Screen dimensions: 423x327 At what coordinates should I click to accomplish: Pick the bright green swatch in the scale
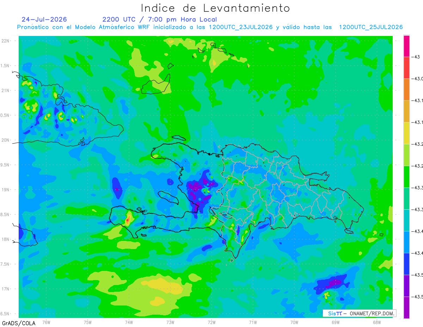pos(406,177)
